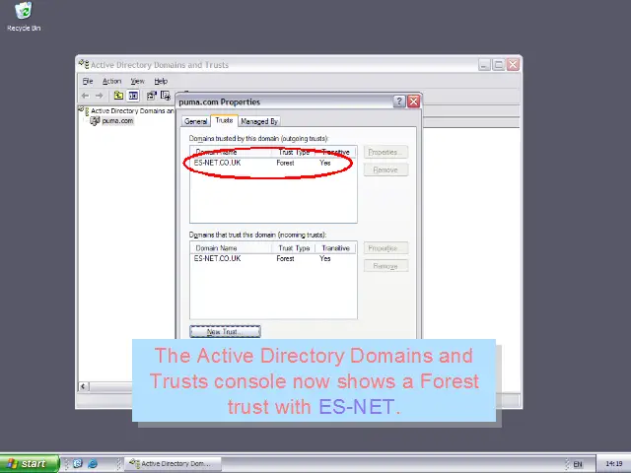Click Trust Type header in incoming trusts
631x473 pixels.
coord(294,248)
